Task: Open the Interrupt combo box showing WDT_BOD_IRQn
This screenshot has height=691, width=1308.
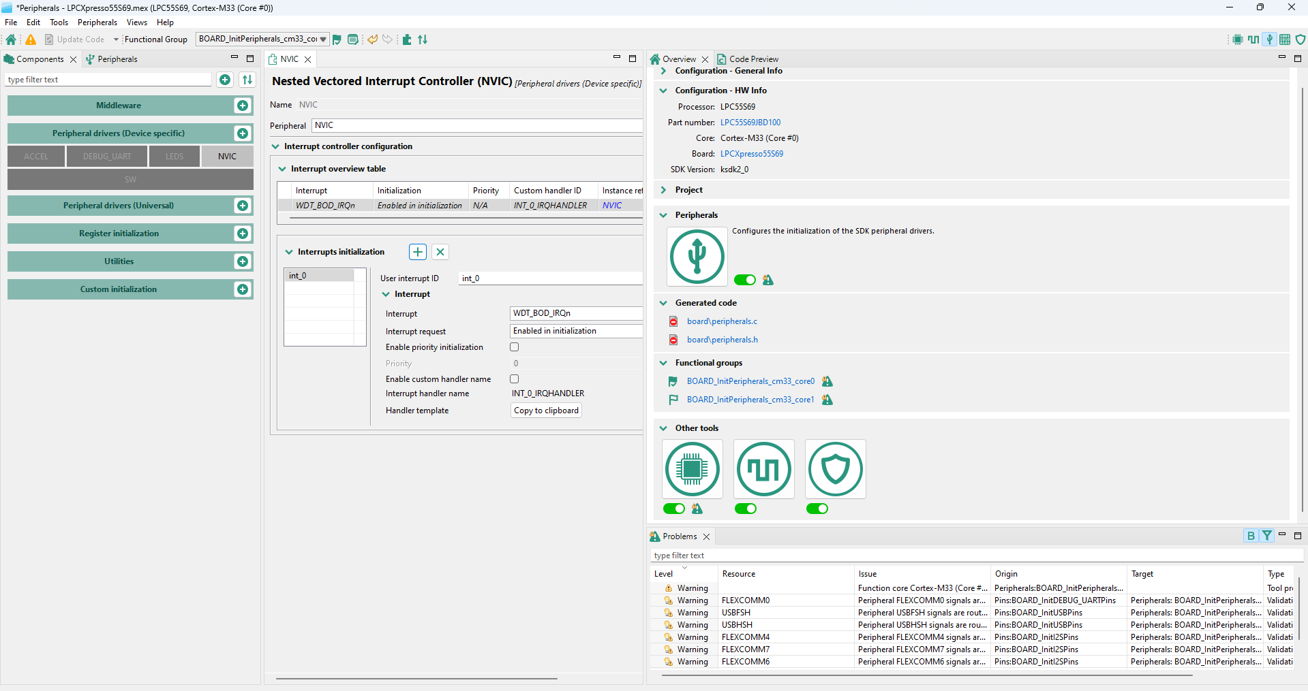Action: (x=577, y=313)
